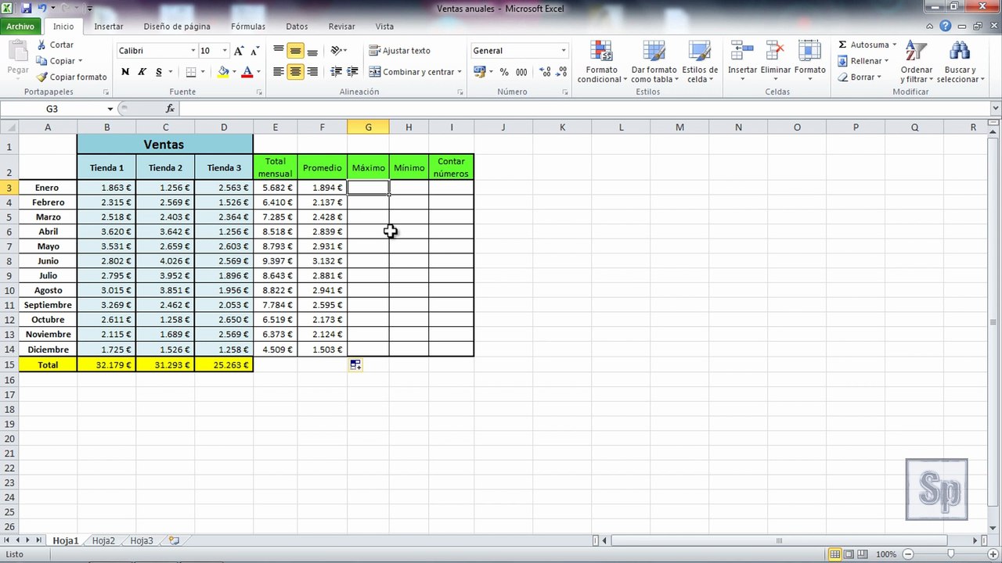Switch to Page Break Preview in status bar
Screen dimensions: 1002x563
coord(862,554)
